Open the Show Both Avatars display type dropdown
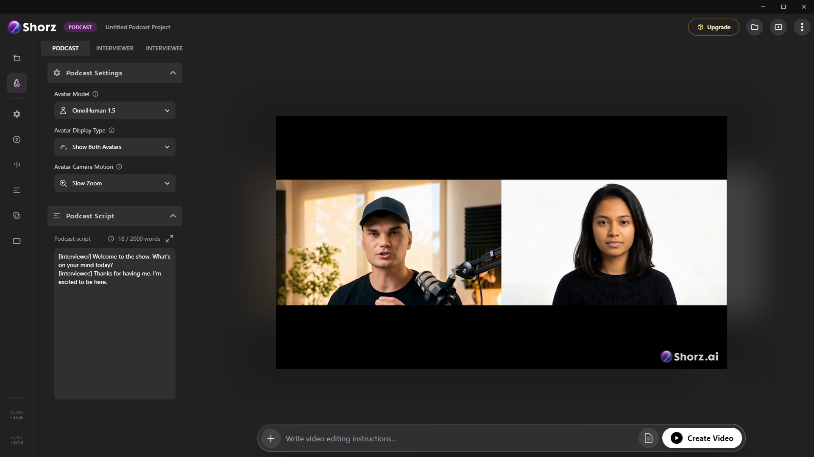The image size is (814, 457). 114,147
